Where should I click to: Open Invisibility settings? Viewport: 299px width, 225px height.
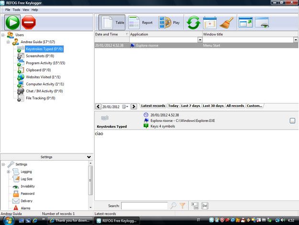click(28, 186)
